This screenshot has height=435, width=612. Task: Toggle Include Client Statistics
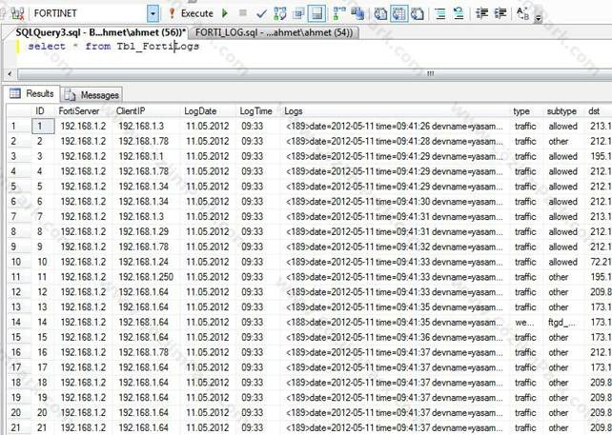pos(357,13)
